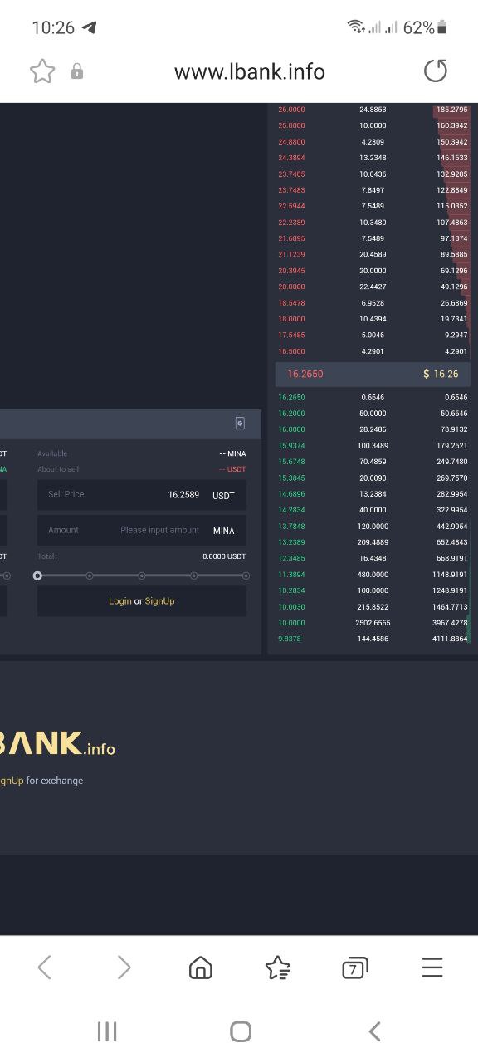The height and width of the screenshot is (1063, 478).
Task: Select ask price 18.0000
Action: (x=291, y=319)
